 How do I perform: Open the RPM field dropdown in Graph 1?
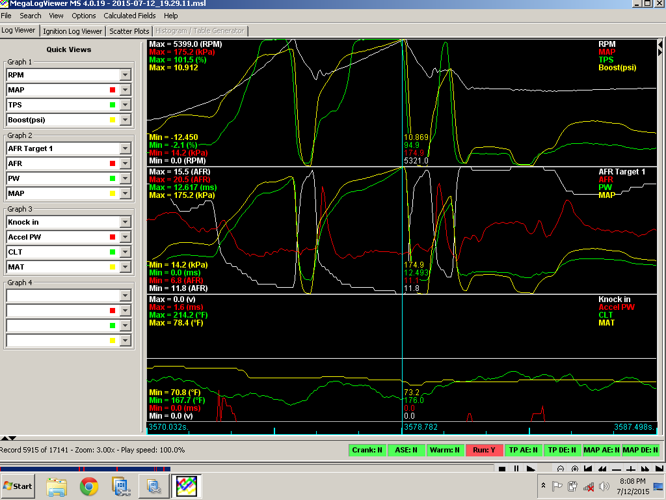pyautogui.click(x=126, y=75)
